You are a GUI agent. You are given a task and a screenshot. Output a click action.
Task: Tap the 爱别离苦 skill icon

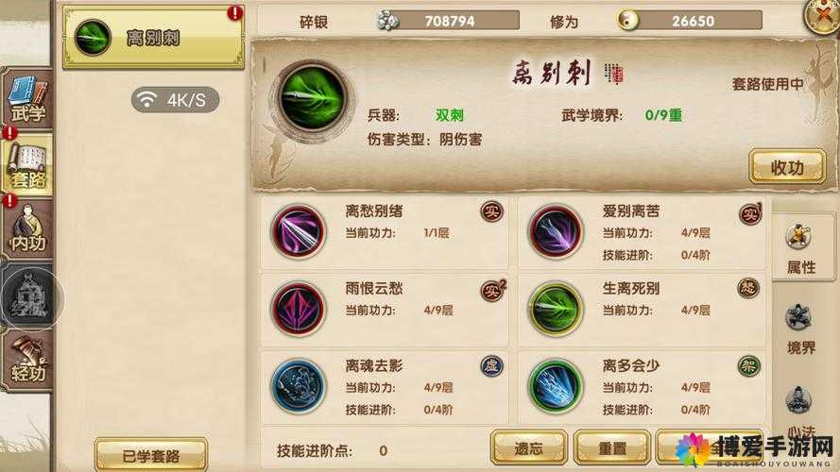coord(556,232)
